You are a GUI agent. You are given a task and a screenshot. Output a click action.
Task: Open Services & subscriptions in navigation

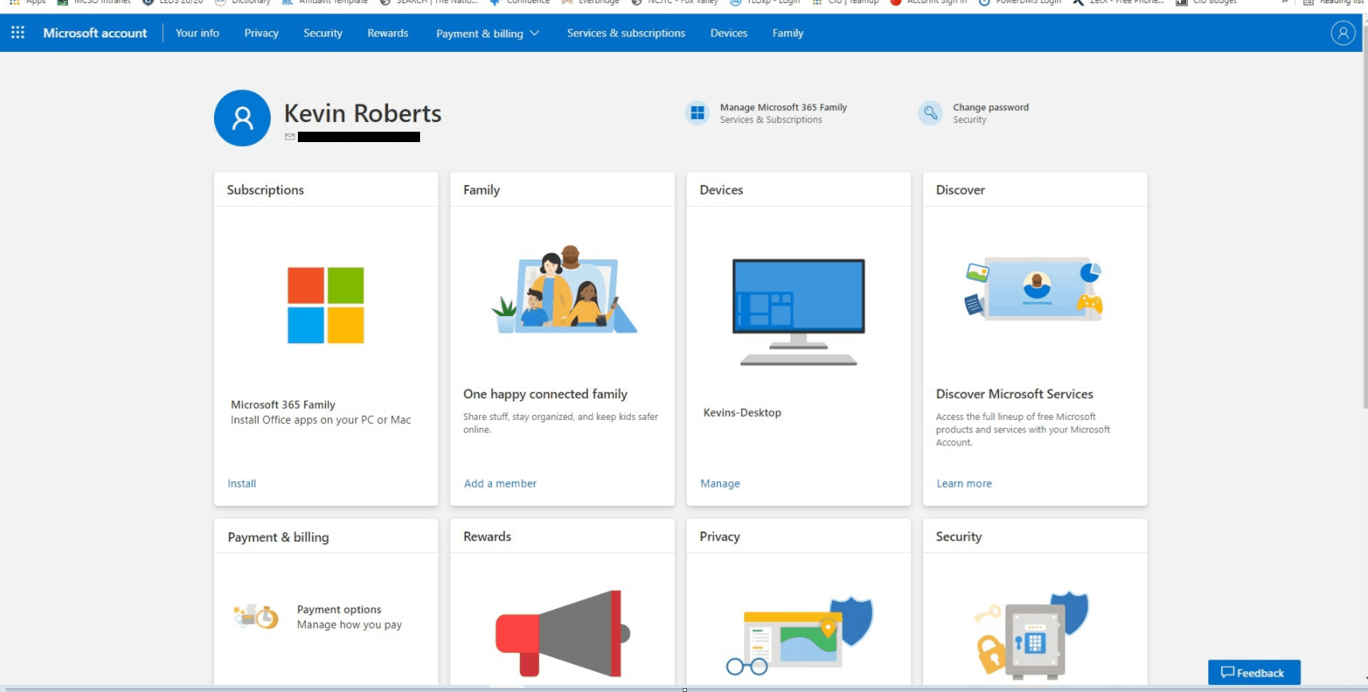(x=626, y=33)
